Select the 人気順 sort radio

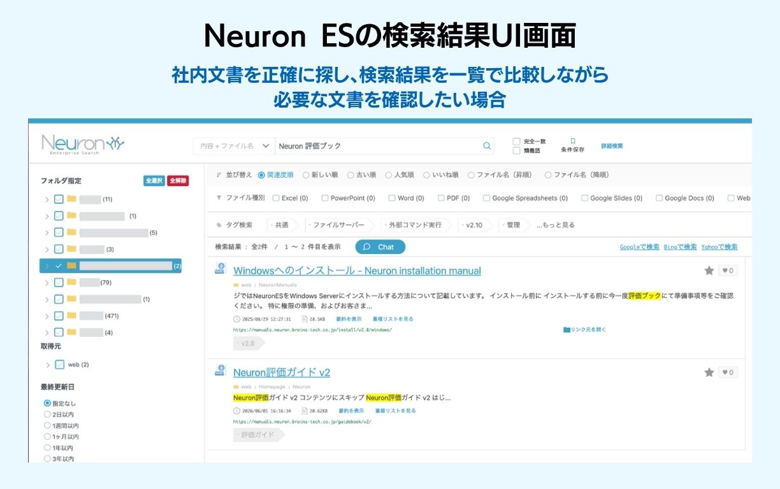coord(389,174)
